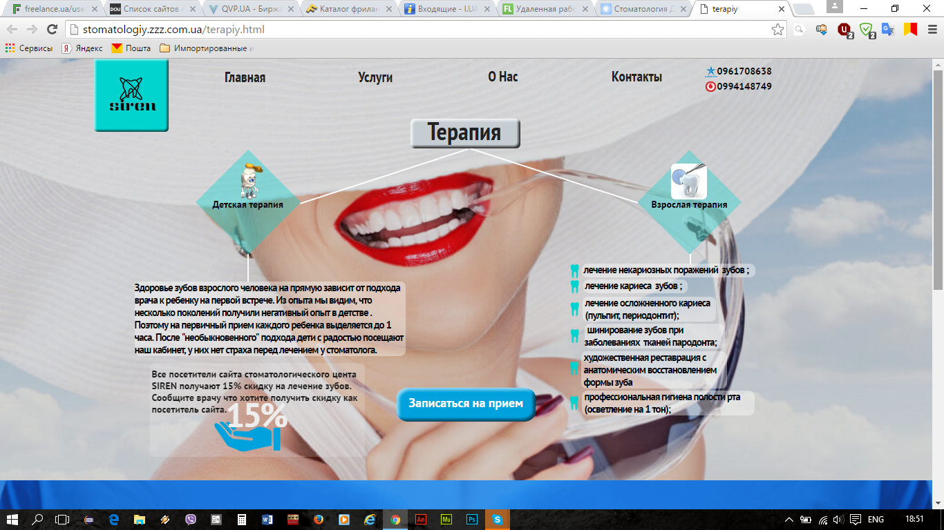Bookmark this page with the star icon
Screen dimensions: 944x530
tap(778, 30)
